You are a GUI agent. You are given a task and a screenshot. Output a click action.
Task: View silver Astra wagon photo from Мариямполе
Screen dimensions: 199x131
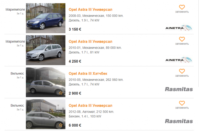tap(46, 50)
